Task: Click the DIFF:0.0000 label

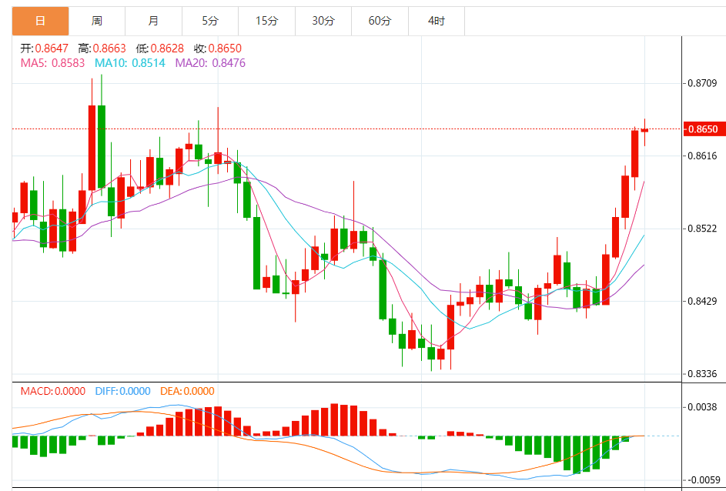Action: coord(122,391)
